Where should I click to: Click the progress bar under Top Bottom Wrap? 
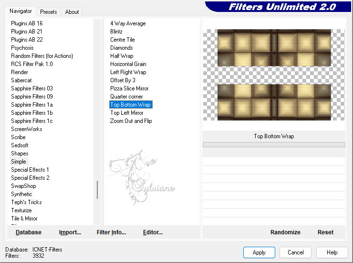(x=274, y=144)
